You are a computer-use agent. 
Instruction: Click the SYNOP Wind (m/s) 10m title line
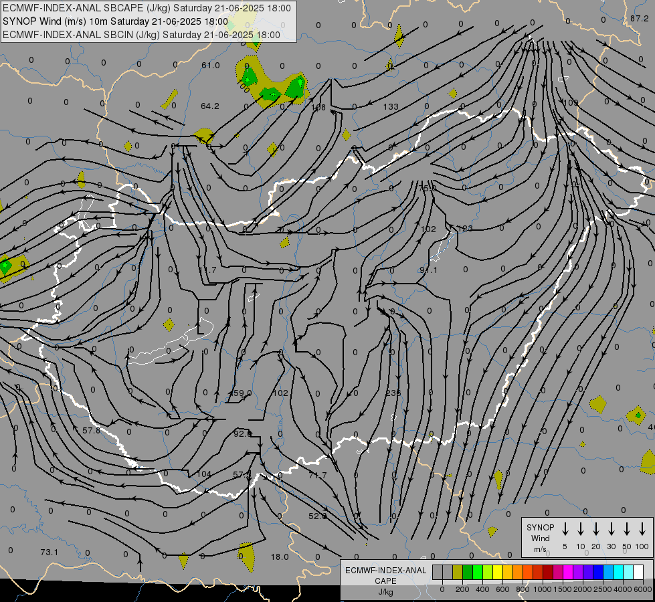115,21
